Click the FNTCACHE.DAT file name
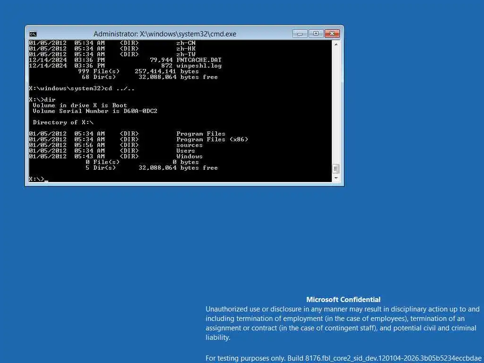This screenshot has height=363, width=484. [199, 60]
